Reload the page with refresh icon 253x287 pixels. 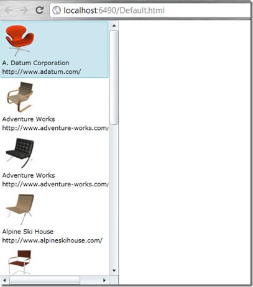pos(40,10)
